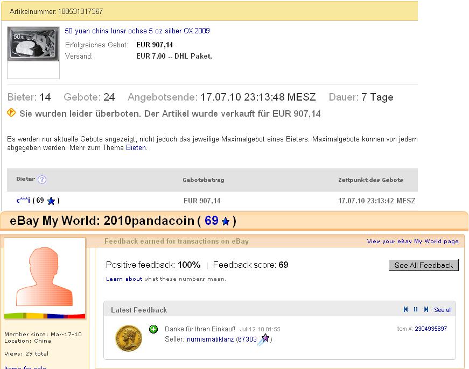469x369 pixels.
Task: Click the gold coin feedback thumbnail
Action: (129, 338)
